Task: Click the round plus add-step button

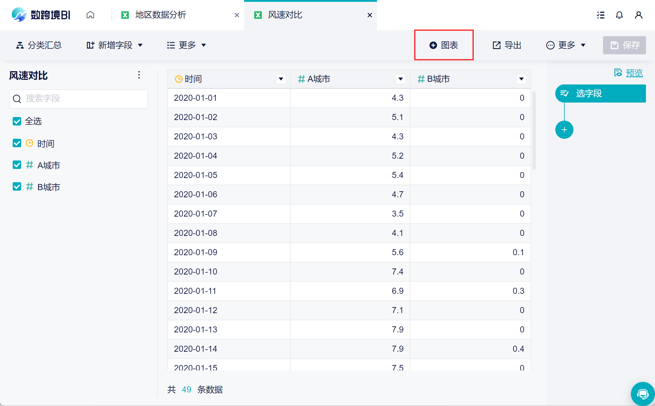Action: (564, 130)
